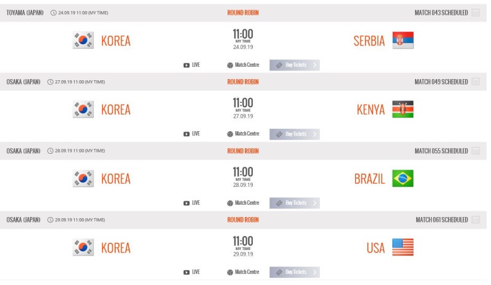Open Match Centre for Korea vs Serbia
This screenshot has width=491, height=285.
tap(243, 65)
